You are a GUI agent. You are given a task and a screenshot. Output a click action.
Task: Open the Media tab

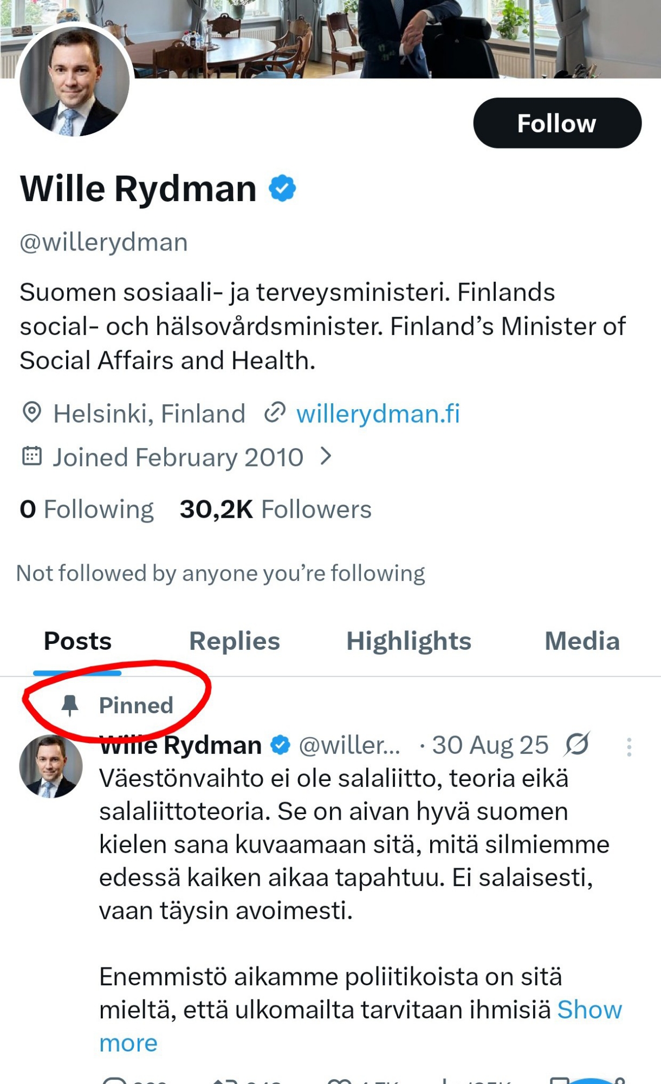pos(582,641)
